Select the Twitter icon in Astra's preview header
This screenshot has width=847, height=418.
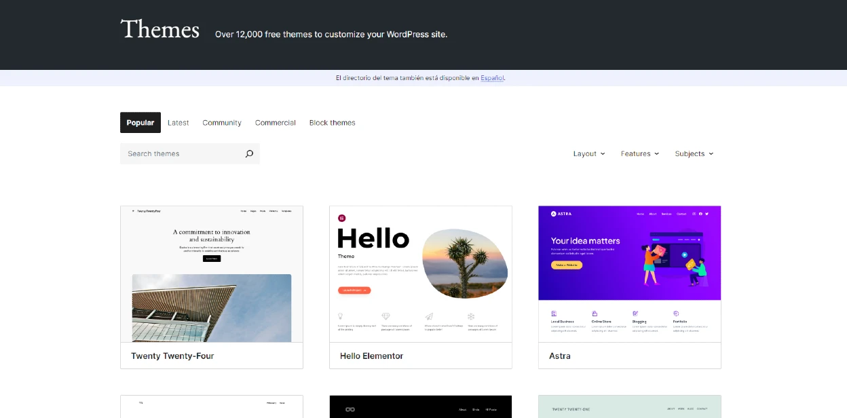point(707,214)
